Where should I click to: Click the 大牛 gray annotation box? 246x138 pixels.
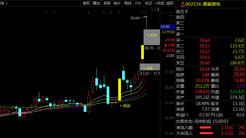(152, 37)
